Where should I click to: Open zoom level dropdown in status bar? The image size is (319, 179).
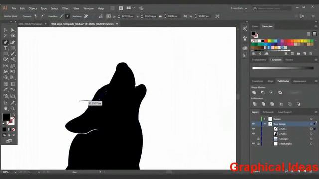coord(15,172)
